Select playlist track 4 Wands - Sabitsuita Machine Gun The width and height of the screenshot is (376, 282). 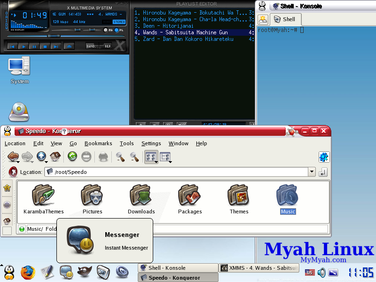click(x=194, y=32)
